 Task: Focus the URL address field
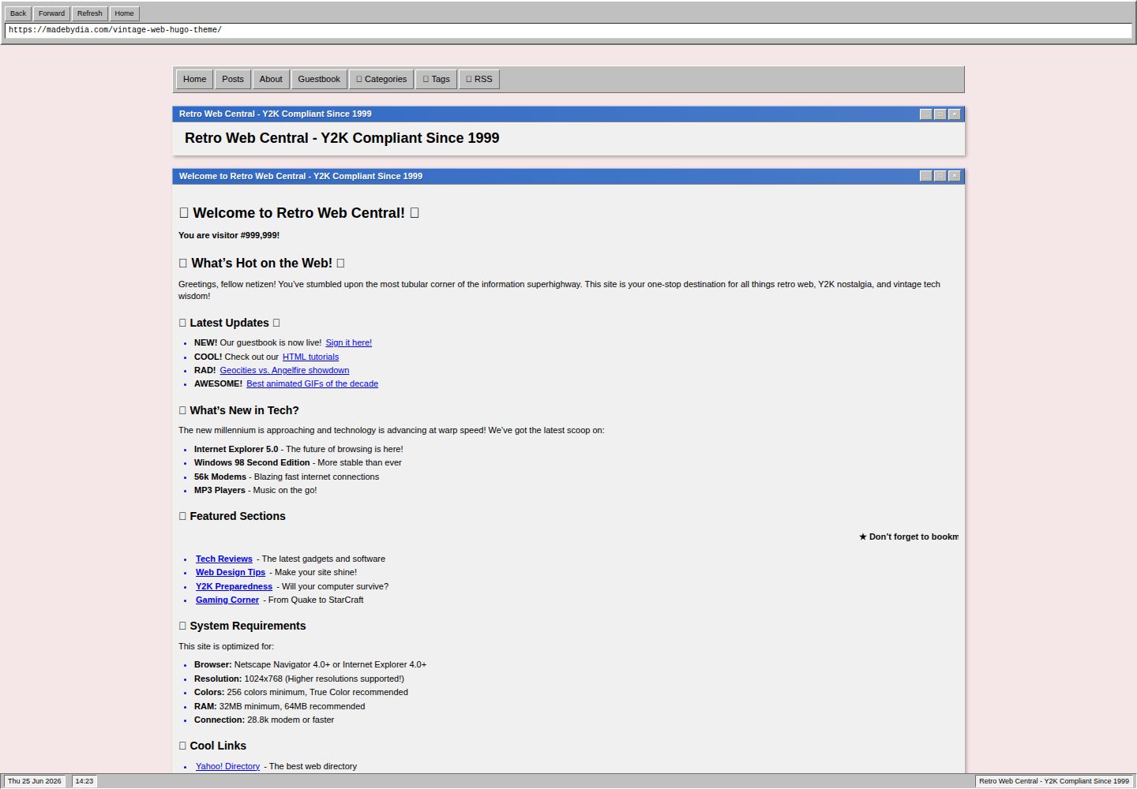tap(568, 30)
